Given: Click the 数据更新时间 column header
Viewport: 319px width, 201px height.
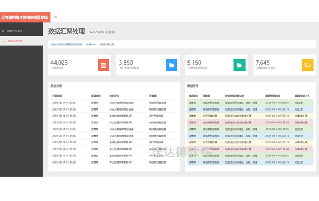Looking at the screenshot, I should point(273,96).
